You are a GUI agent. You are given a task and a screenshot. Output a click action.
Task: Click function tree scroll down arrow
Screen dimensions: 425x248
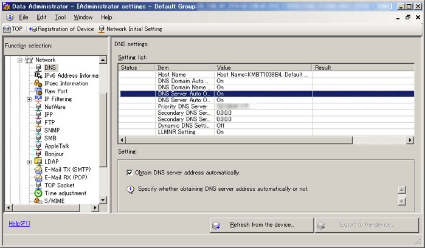(103, 201)
